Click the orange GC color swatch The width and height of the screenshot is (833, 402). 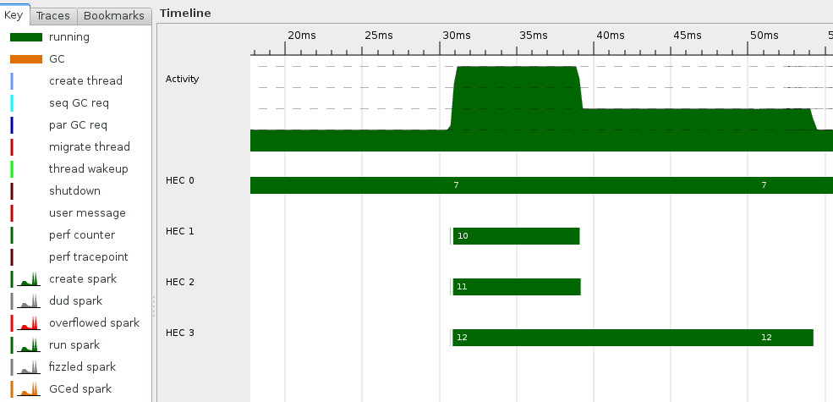click(26, 59)
